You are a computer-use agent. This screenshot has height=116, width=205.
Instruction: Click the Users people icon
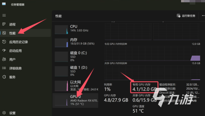pyautogui.click(x=4, y=59)
